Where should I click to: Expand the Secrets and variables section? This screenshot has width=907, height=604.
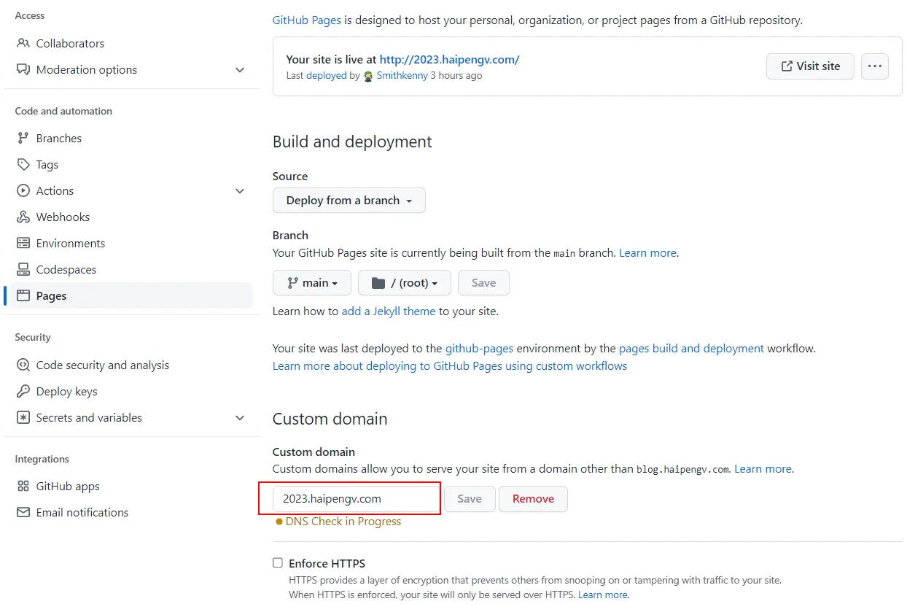click(x=240, y=417)
